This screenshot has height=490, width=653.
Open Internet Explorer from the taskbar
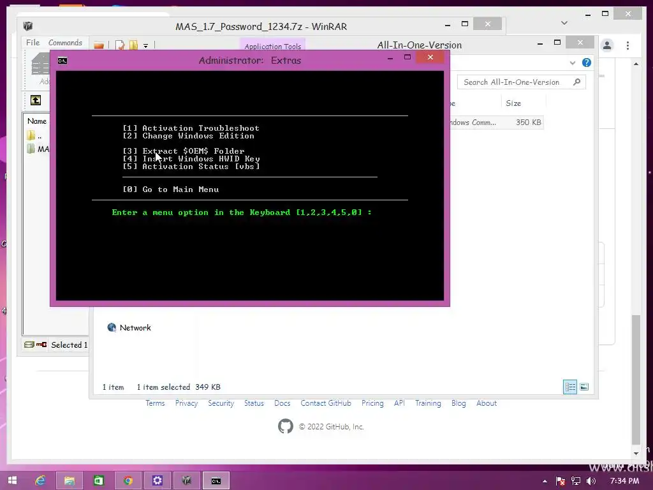pyautogui.click(x=40, y=480)
